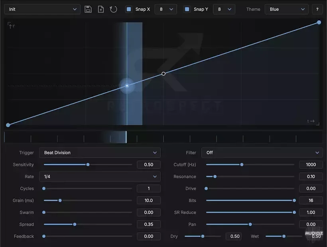Click the Feedback slider handle
Screen dimensions: 327x247
pos(44,236)
